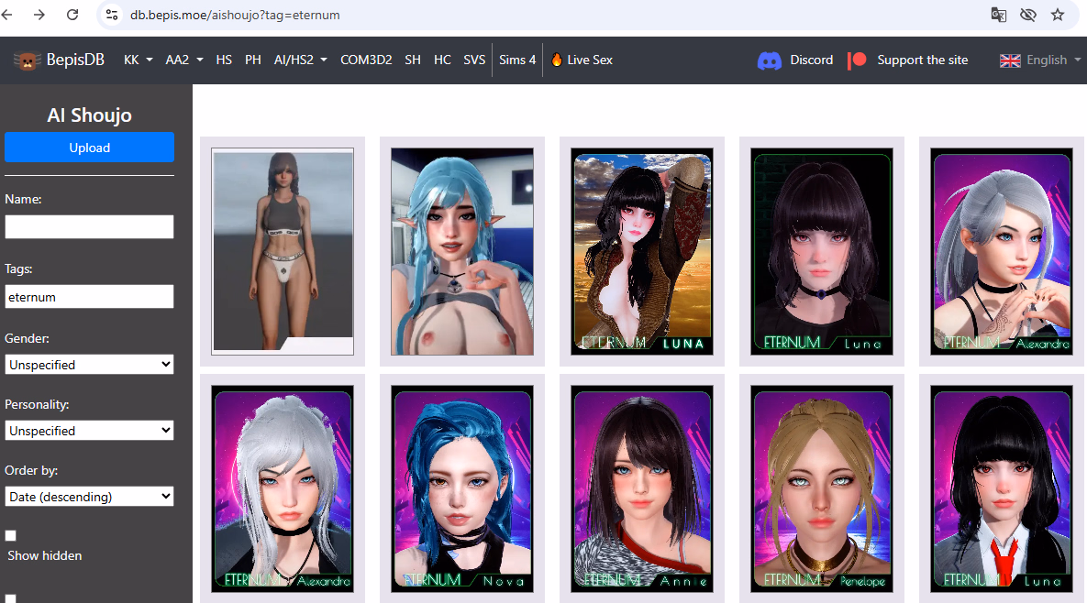This screenshot has height=603, width=1087.
Task: Open the Personality dropdown
Action: coord(89,431)
